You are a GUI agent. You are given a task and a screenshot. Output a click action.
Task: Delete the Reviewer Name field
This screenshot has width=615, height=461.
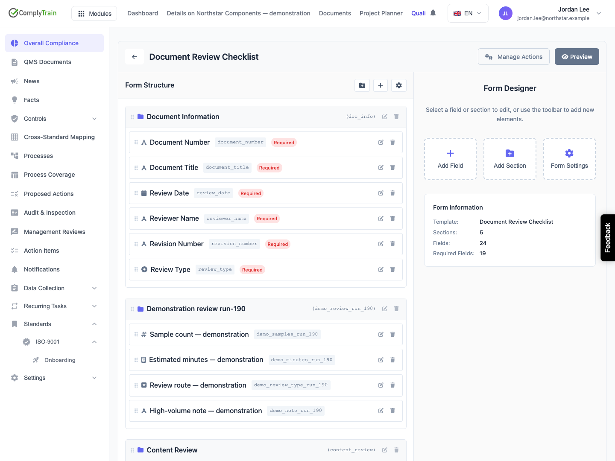pyautogui.click(x=392, y=219)
